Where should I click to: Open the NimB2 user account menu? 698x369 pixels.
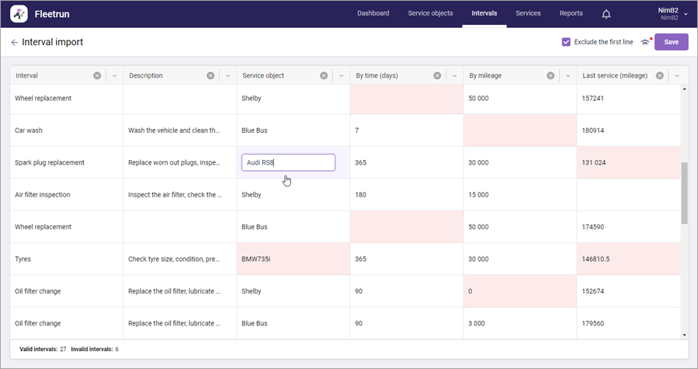672,13
